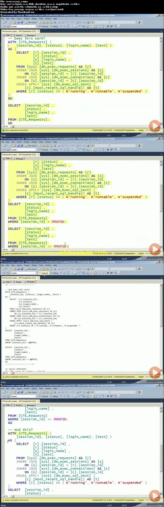Select the Editor tab in the second frame
This screenshot has width=164, height=507.
[7, 158]
